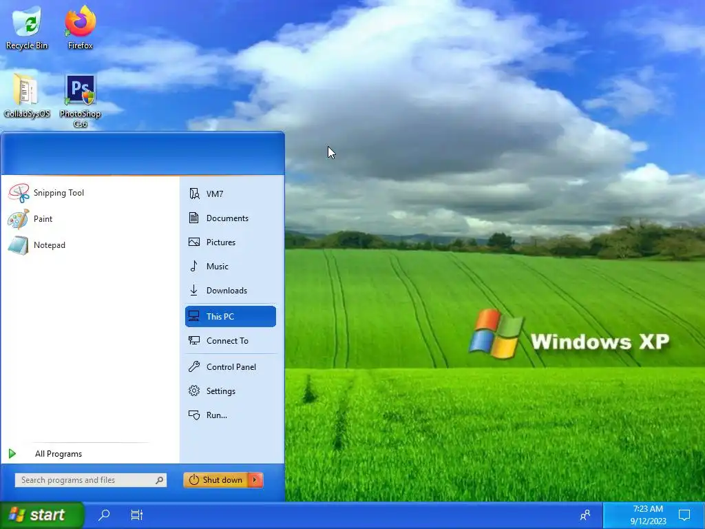Open the CollabSysOS folder icon
705x529 pixels.
(27, 96)
